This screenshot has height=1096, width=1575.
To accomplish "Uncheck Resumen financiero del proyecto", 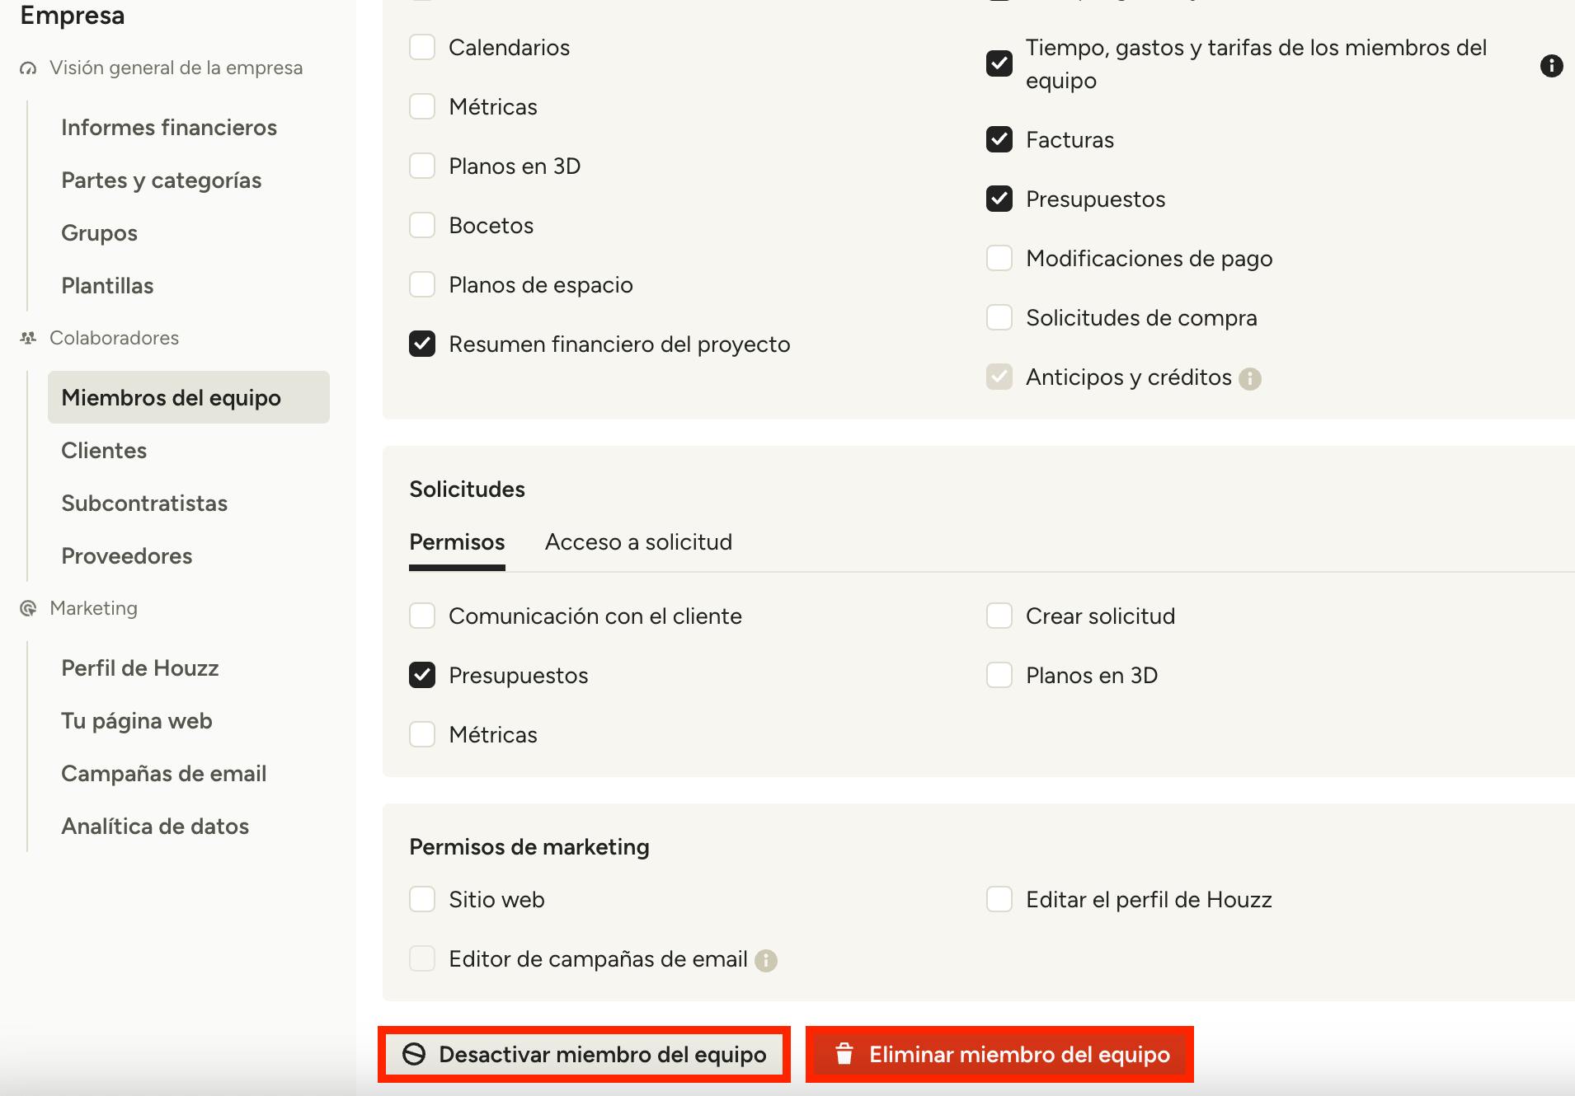I will (422, 344).
